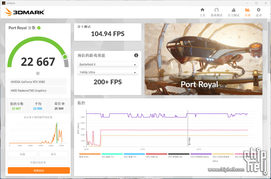271x179 pixels.
Task: Click the 200+ FPS estimate text
Action: pyautogui.click(x=108, y=82)
